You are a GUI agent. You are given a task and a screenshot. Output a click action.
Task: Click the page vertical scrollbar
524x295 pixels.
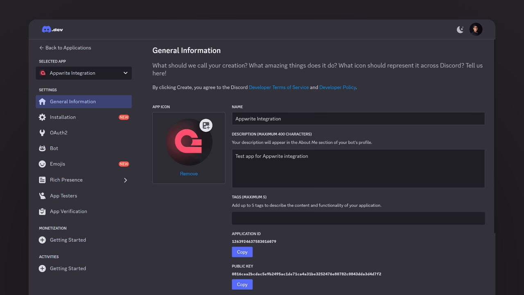[x=494, y=136]
